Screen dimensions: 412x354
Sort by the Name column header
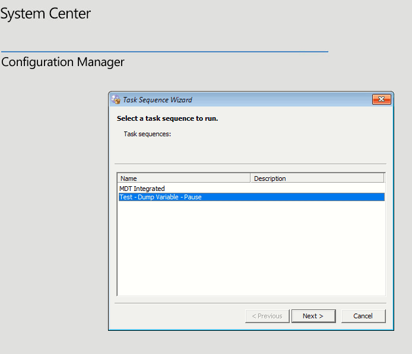point(183,178)
